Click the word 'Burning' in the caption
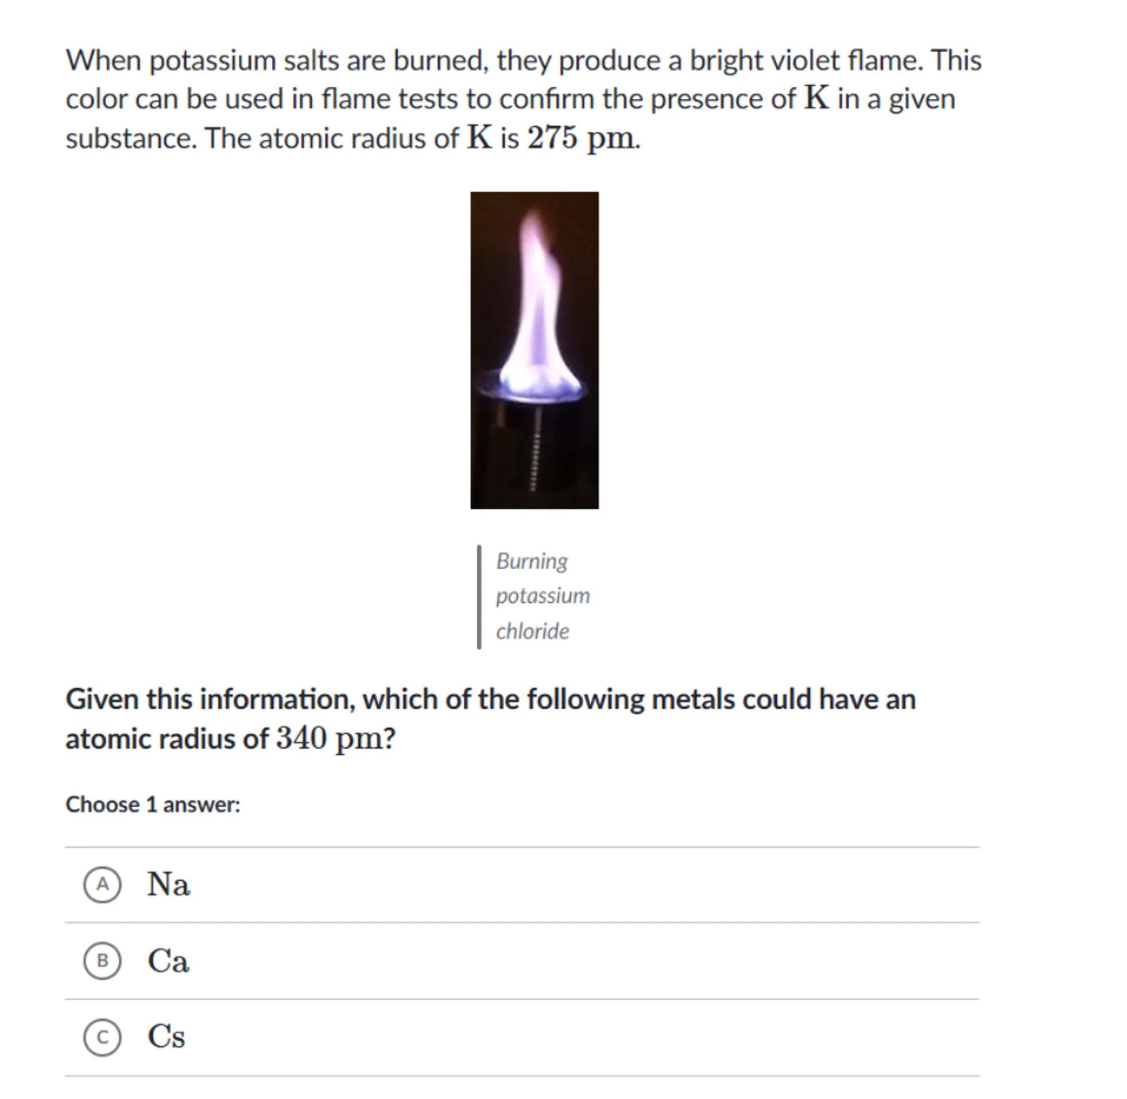 (532, 561)
